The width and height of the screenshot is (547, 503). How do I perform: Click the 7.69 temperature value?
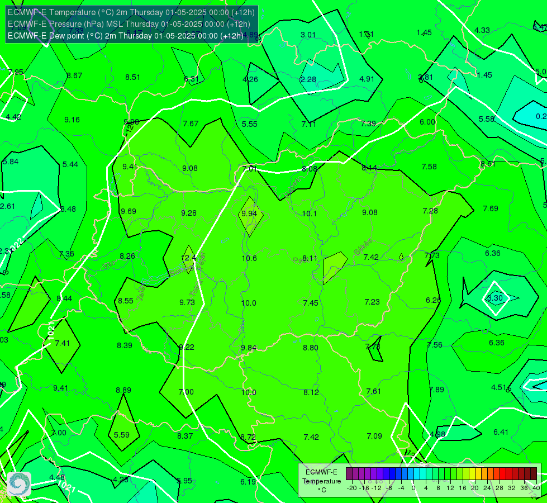point(491,208)
